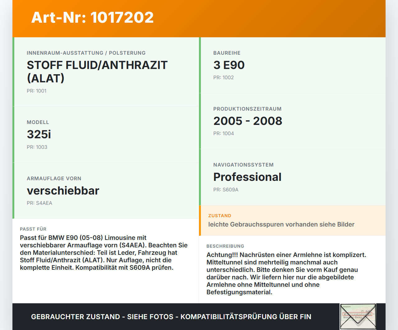This screenshot has width=398, height=330.
Task: Click PR code S4AEA under verschiebbar
Action: 39,203
